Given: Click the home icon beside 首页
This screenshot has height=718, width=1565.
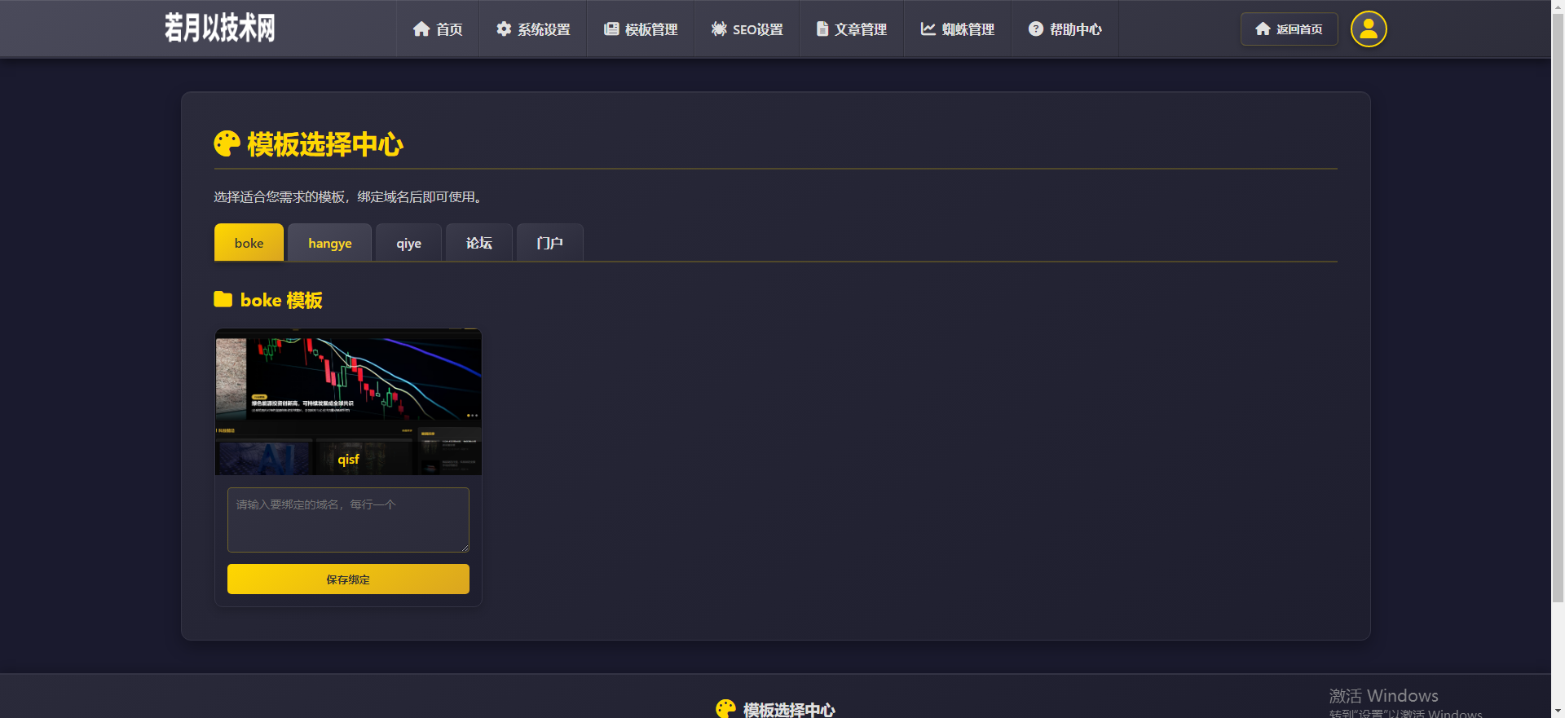Looking at the screenshot, I should click(421, 29).
